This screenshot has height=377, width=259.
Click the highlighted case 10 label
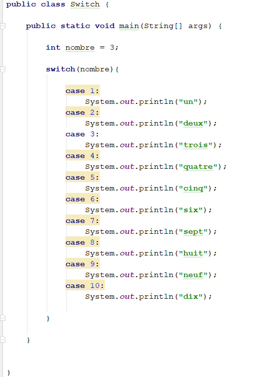coord(85,285)
